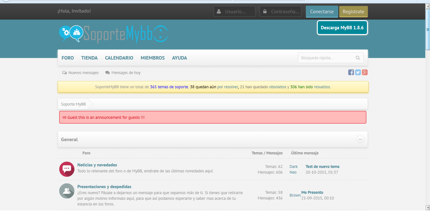This screenshot has width=430, height=213.
Task: Click the Contraseña password field
Action: [285, 12]
